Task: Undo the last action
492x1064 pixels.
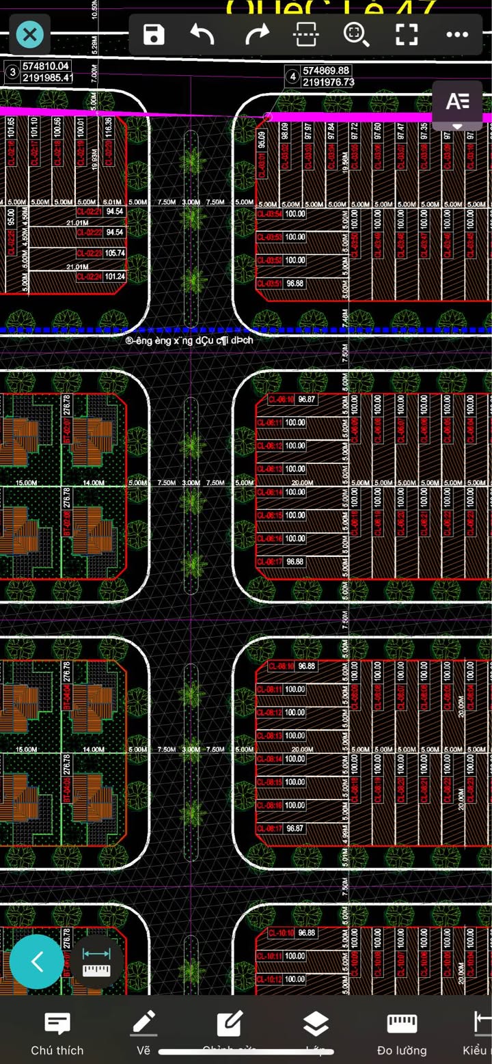Action: click(x=203, y=34)
